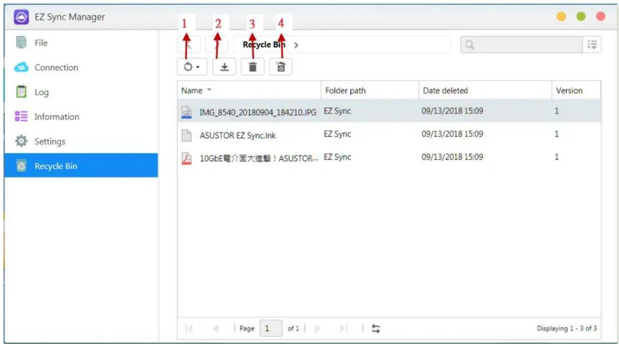
Task: Go to next page in pagination
Action: (x=317, y=328)
